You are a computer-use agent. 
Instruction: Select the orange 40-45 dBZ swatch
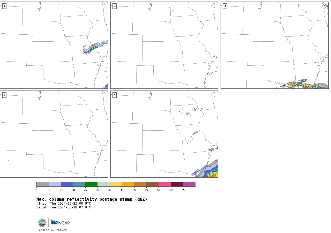128,184
